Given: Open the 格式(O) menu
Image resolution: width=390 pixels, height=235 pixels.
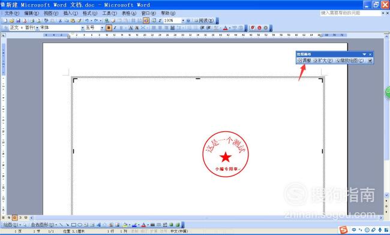Looking at the screenshot, I should point(90,13).
